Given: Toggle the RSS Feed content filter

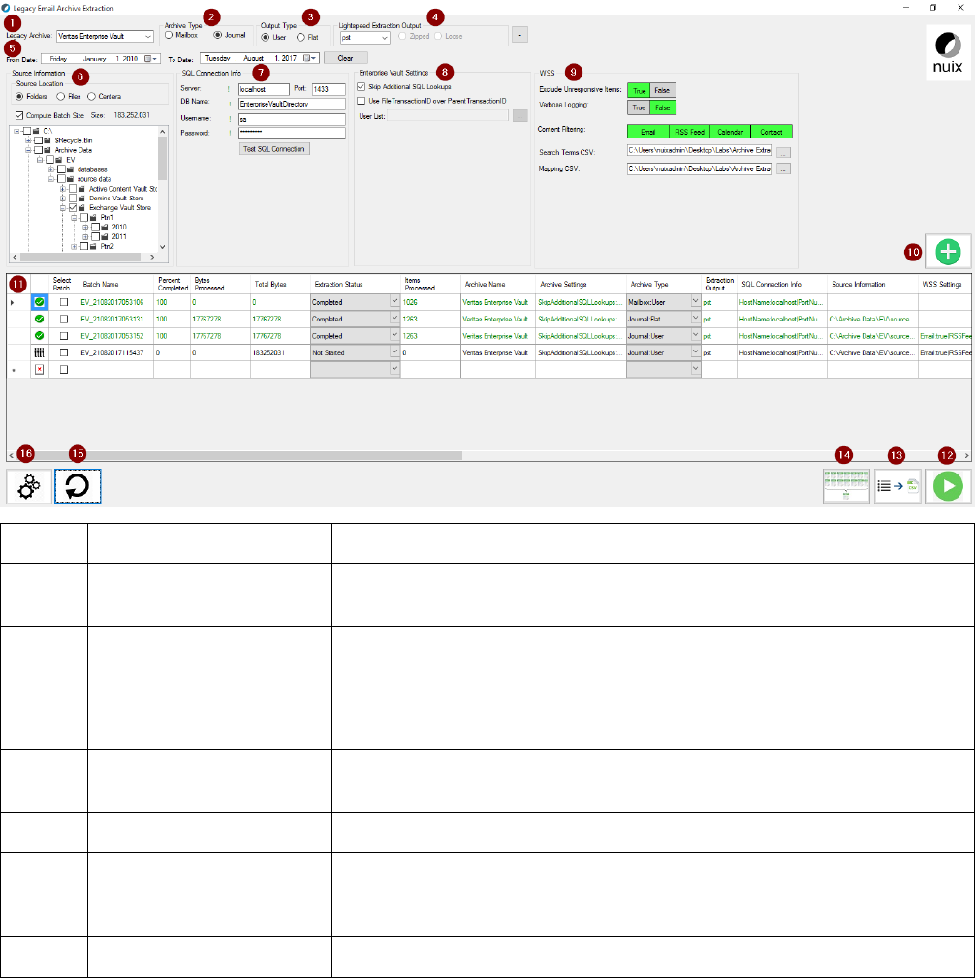Looking at the screenshot, I should click(689, 133).
